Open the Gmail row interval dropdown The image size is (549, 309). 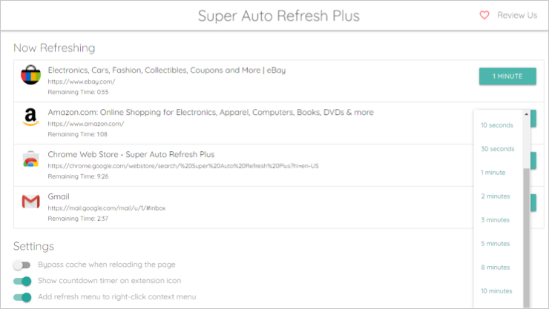click(533, 202)
